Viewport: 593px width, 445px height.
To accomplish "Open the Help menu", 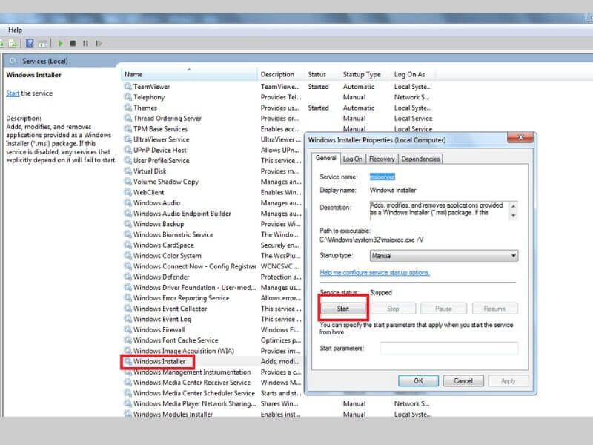I will pos(15,30).
